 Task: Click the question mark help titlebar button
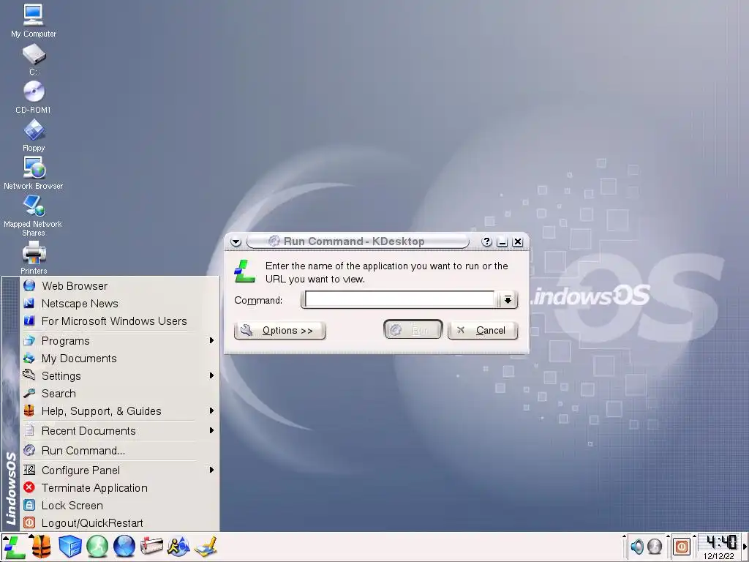click(x=486, y=241)
